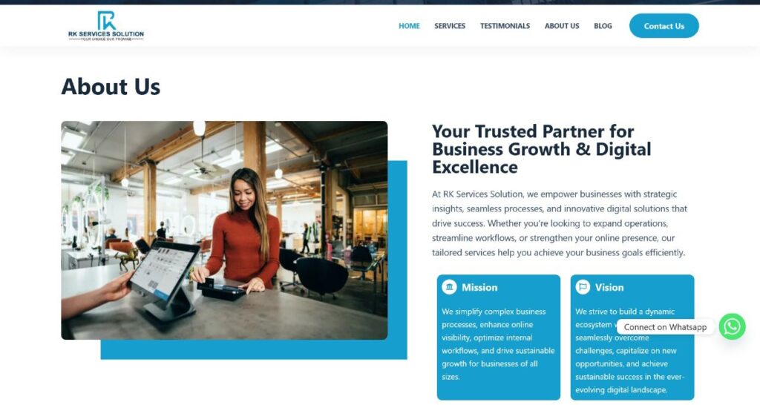Click the Mission bank building icon
This screenshot has height=405, width=760.
tap(449, 287)
